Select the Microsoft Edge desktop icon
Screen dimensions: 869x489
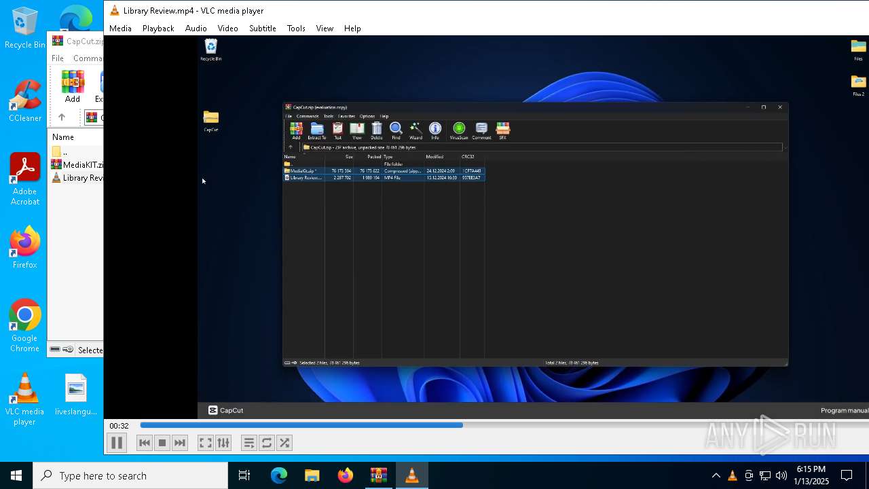click(x=75, y=19)
